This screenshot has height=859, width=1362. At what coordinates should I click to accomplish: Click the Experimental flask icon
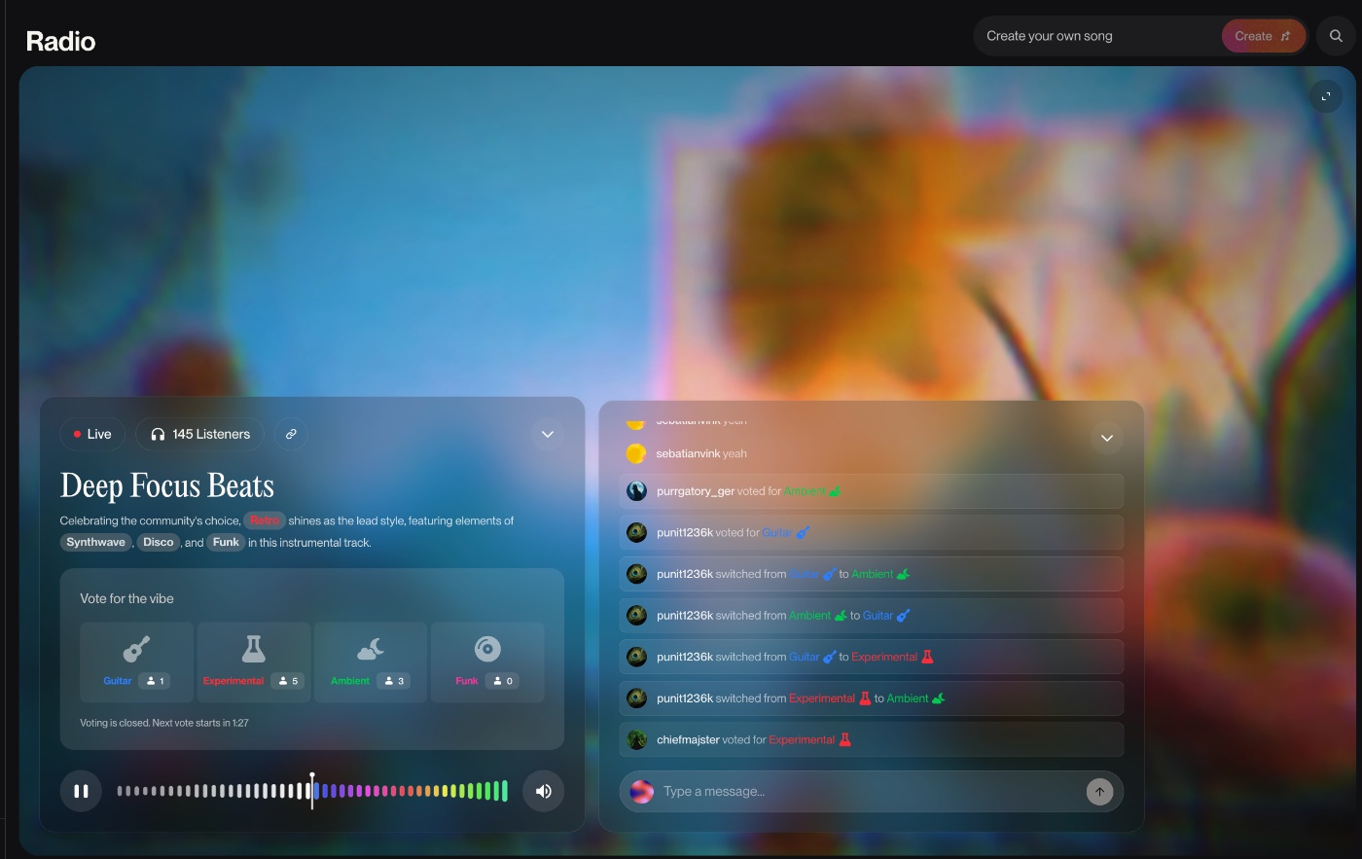point(254,648)
